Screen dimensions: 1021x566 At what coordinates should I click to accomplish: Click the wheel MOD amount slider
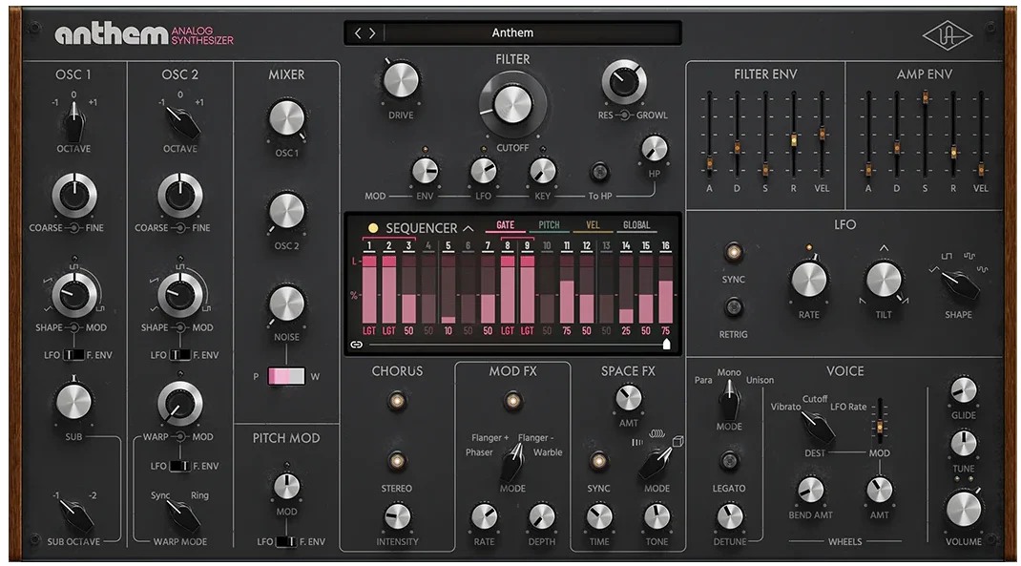click(x=879, y=427)
